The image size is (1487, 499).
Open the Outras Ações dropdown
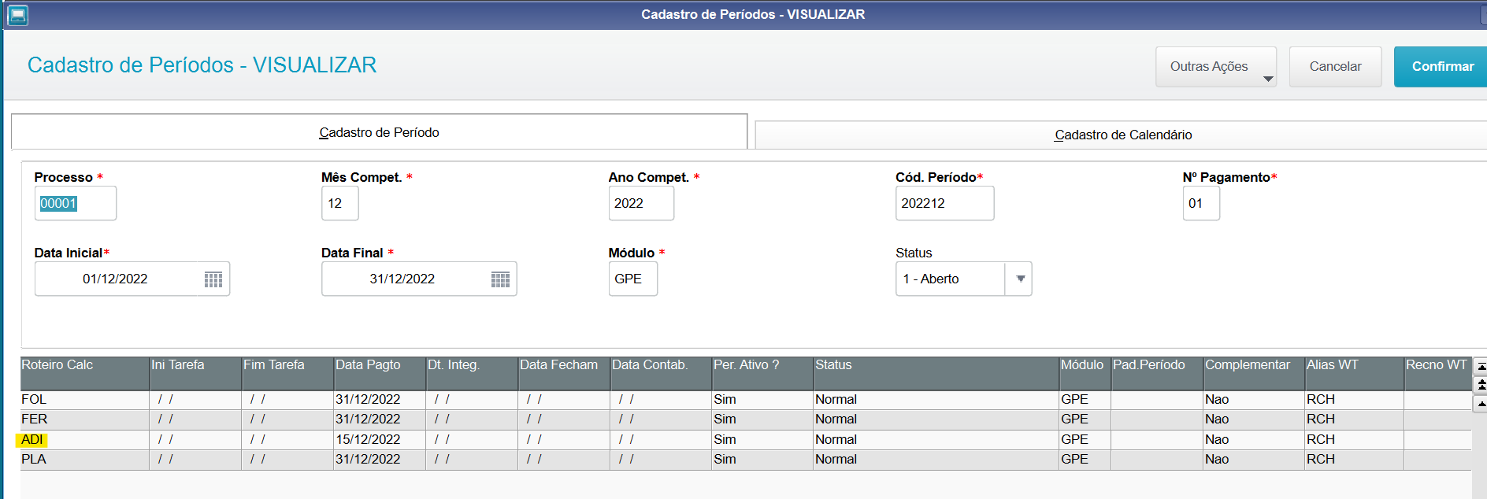1216,67
